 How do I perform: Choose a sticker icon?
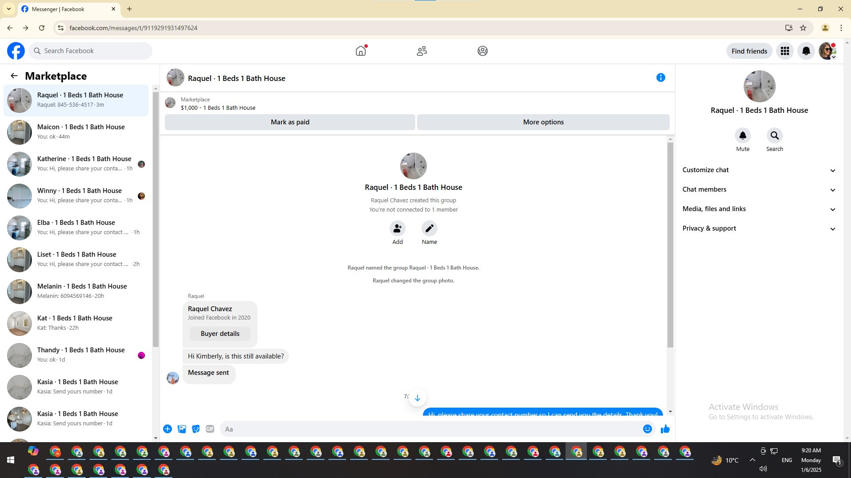click(196, 429)
